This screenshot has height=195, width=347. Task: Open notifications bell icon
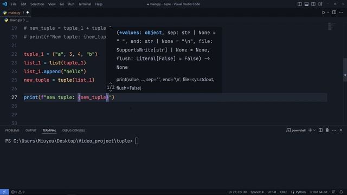coord(341,192)
